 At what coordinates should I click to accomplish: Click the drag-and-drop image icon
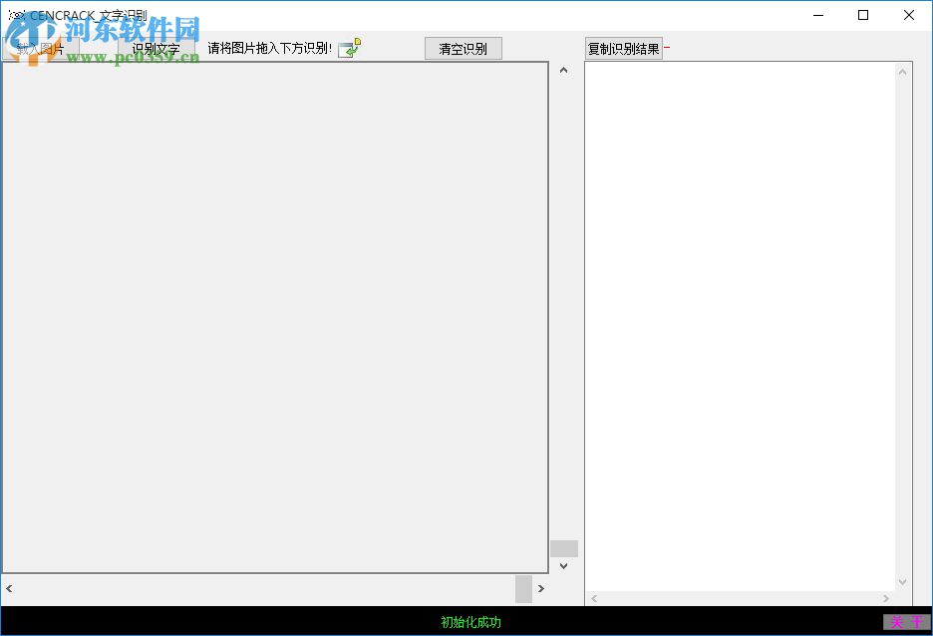pos(348,47)
